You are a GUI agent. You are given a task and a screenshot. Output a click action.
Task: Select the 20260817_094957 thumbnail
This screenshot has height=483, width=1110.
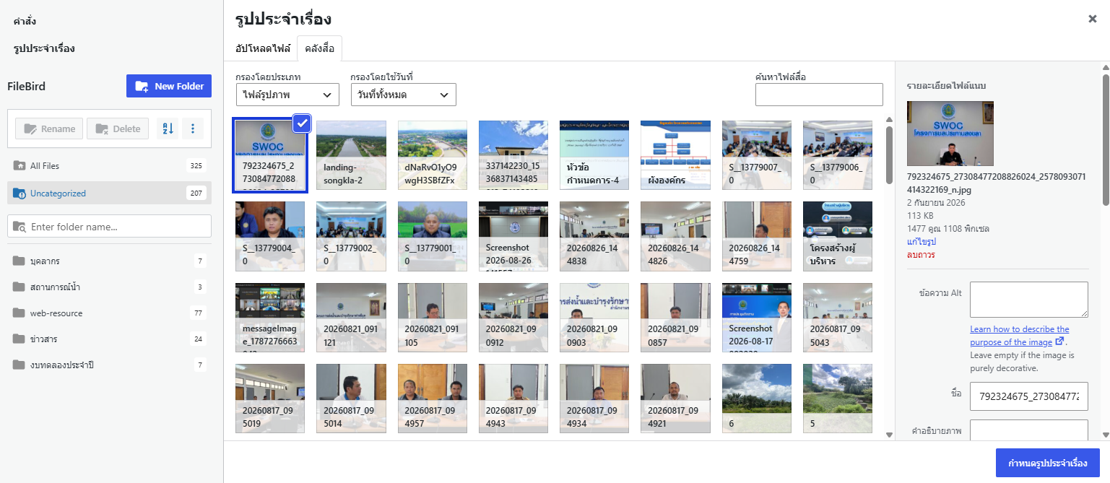coord(433,399)
